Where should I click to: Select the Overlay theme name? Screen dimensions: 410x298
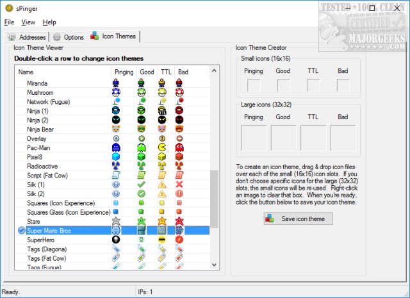pyautogui.click(x=37, y=138)
